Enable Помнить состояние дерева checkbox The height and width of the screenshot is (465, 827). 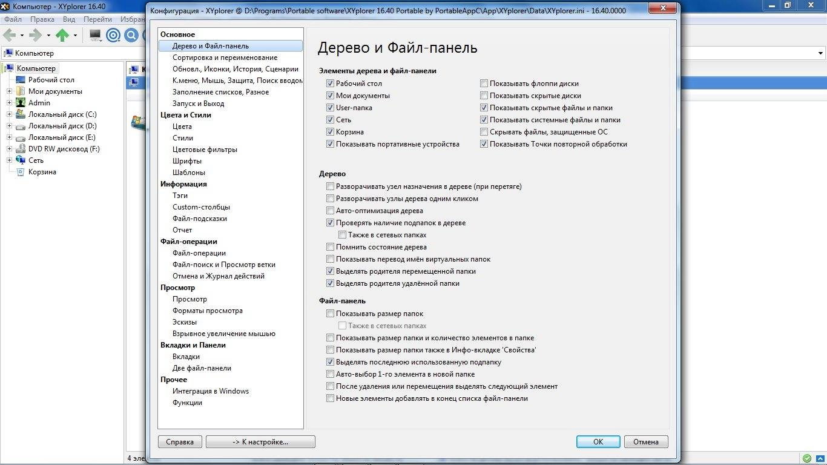pyautogui.click(x=330, y=247)
